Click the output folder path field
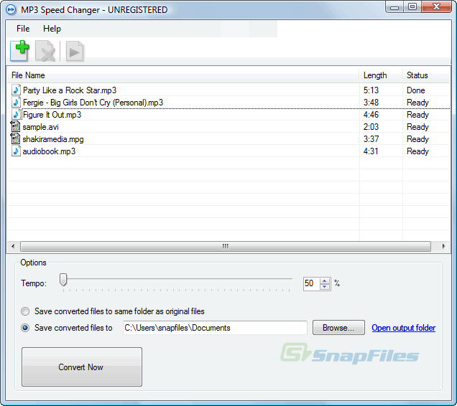The width and height of the screenshot is (457, 406). (215, 328)
